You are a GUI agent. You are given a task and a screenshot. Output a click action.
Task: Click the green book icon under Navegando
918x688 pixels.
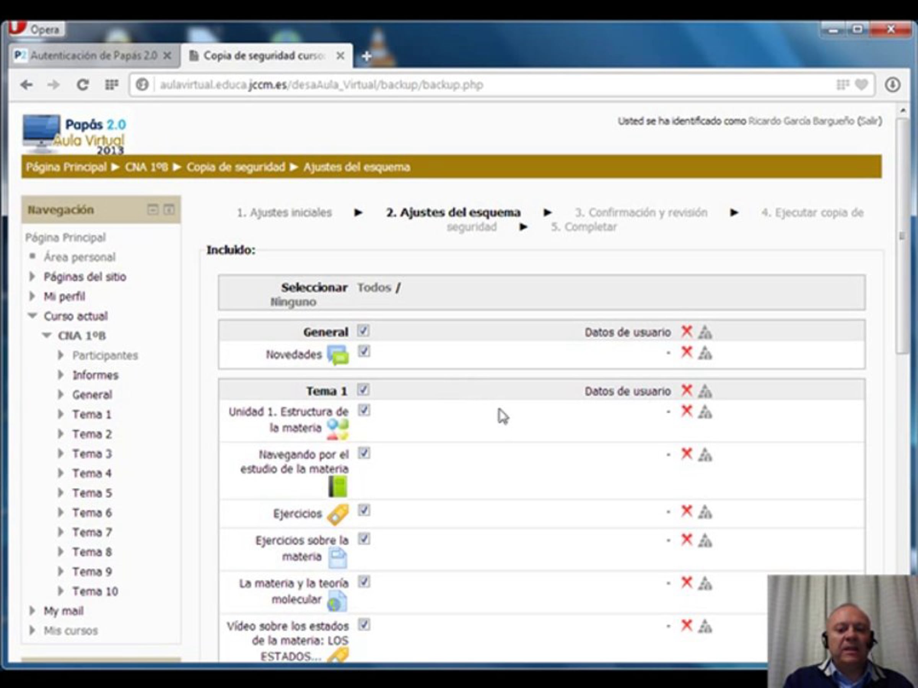point(338,487)
